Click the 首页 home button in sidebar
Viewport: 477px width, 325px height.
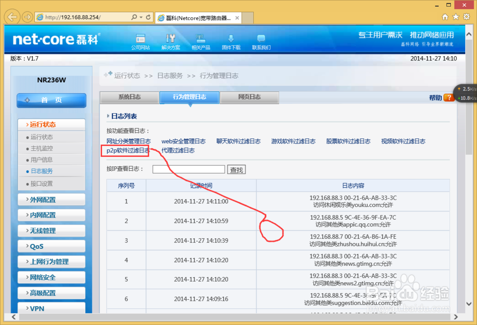51,100
